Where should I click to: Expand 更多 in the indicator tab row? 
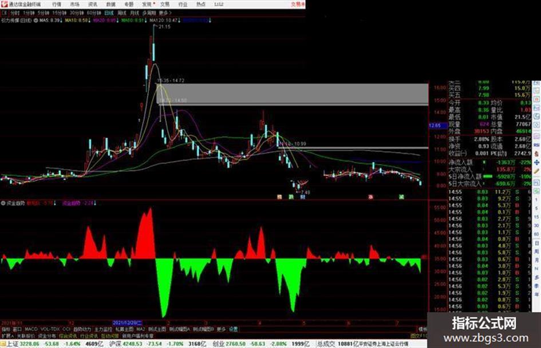tap(221, 329)
